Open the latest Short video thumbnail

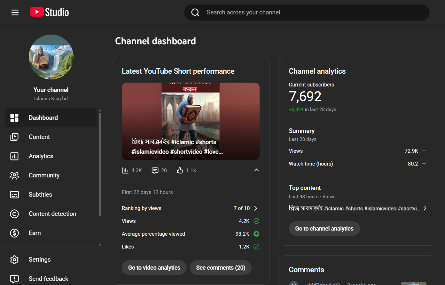pos(191,121)
